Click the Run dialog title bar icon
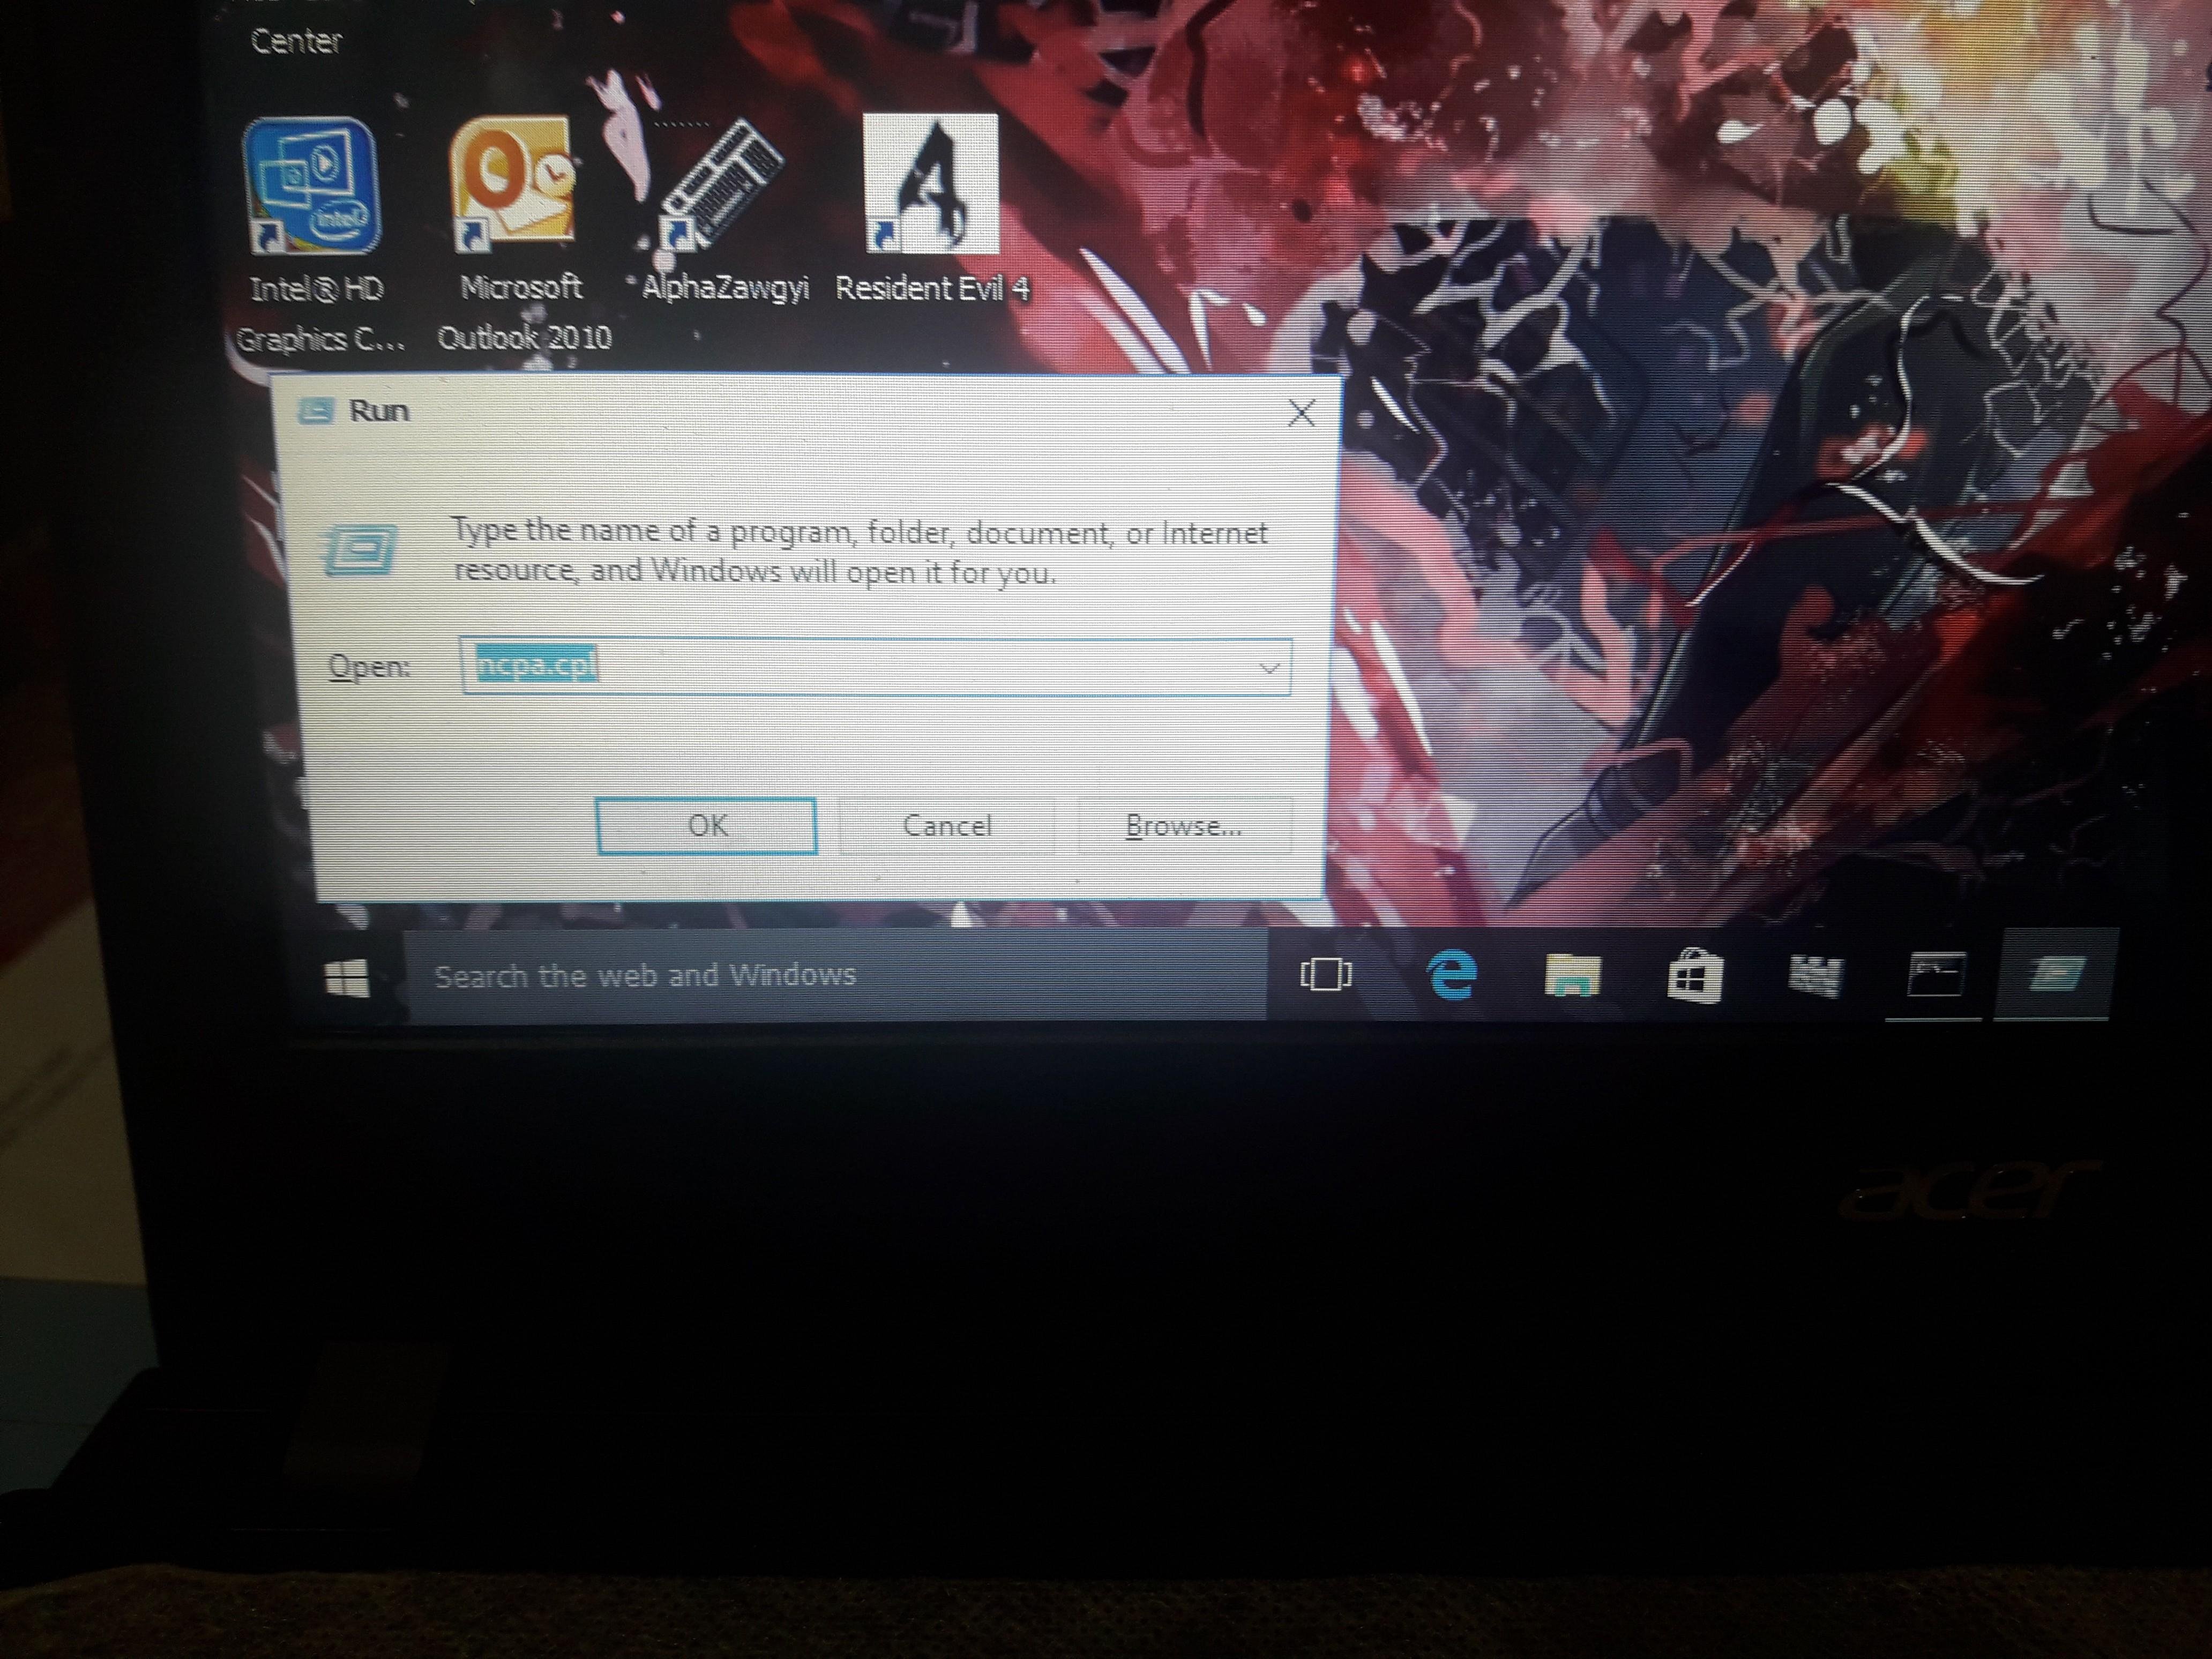The image size is (2212, 1659). pyautogui.click(x=316, y=410)
